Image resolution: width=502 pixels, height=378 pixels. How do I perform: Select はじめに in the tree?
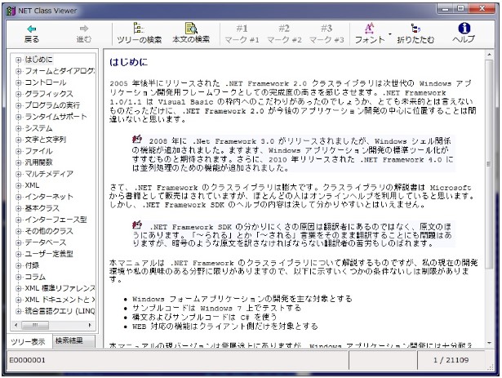point(38,60)
